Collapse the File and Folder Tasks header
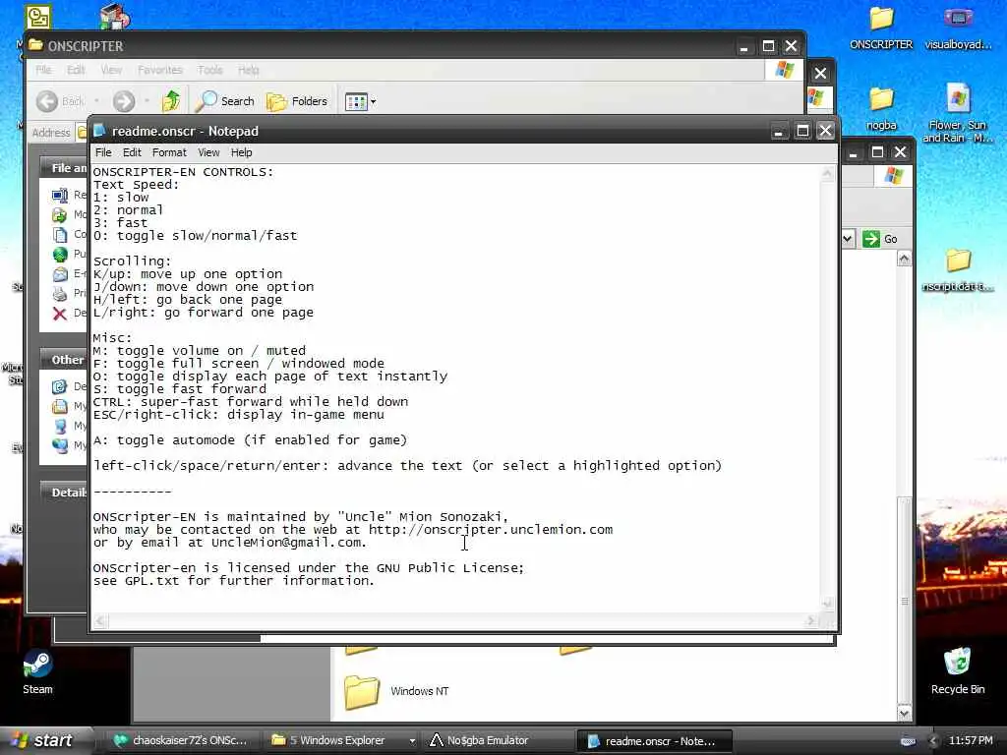This screenshot has width=1007, height=755. 63,167
